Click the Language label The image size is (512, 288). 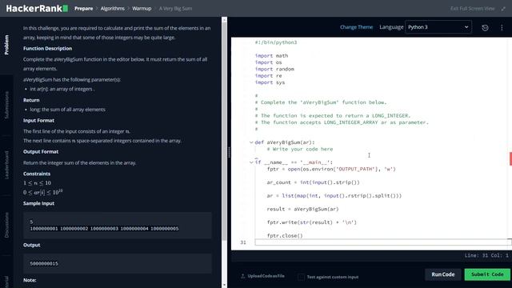[x=391, y=27]
